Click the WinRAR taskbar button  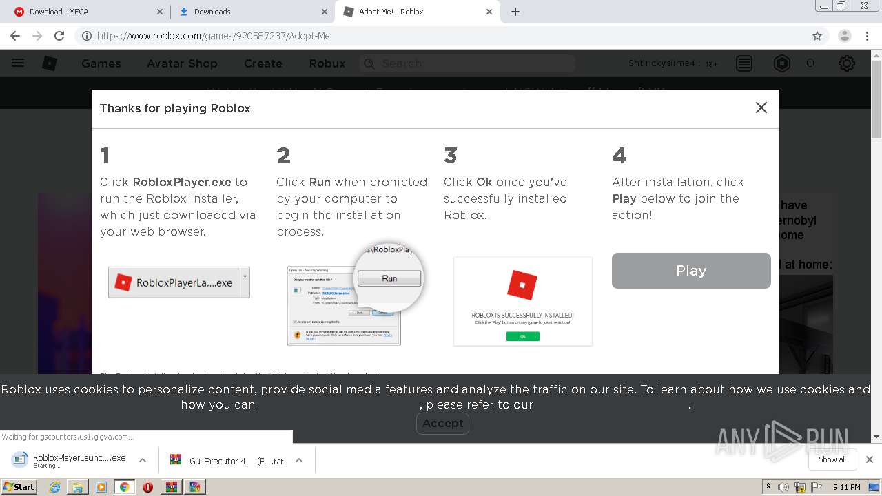coord(171,487)
